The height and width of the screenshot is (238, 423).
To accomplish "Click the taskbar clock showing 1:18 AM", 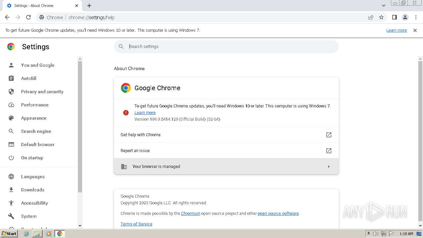I will [x=406, y=234].
